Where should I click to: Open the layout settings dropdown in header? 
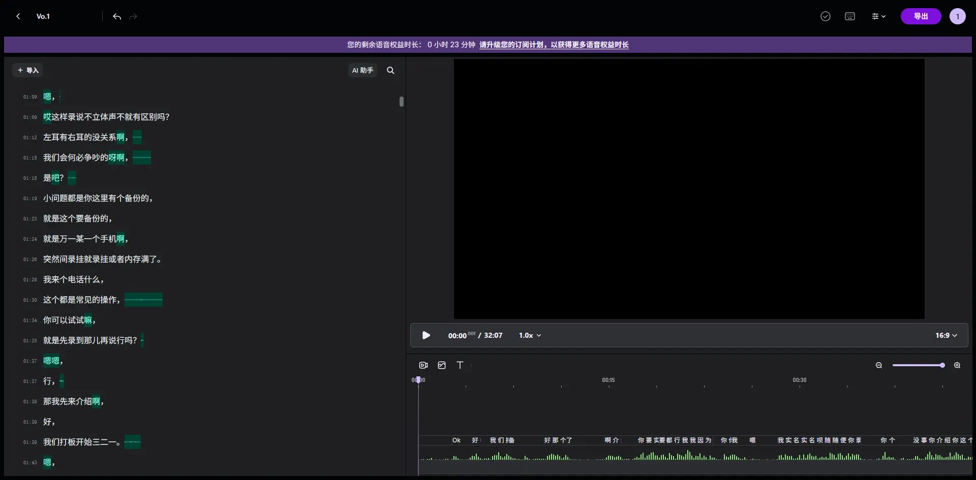pyautogui.click(x=879, y=16)
